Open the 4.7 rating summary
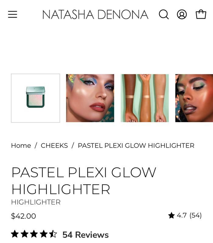The height and width of the screenshot is (243, 213). pos(182,215)
